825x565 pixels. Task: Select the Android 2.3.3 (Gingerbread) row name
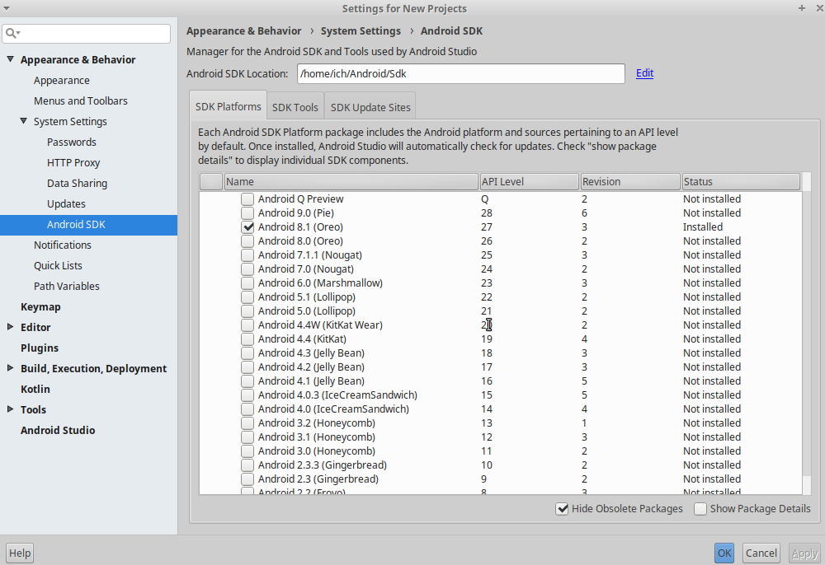pos(322,465)
